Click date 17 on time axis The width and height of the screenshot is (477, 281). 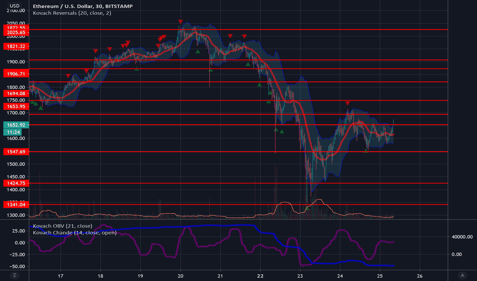(60, 276)
